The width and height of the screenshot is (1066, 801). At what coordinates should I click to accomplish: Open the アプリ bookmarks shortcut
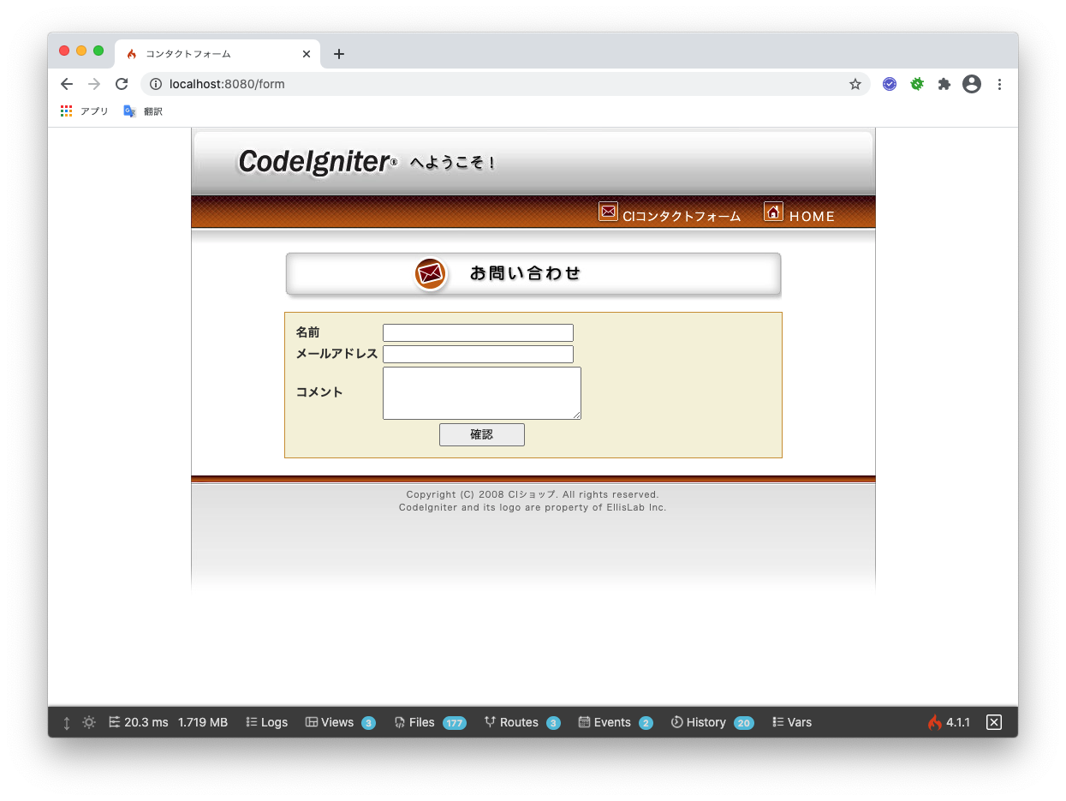[85, 111]
